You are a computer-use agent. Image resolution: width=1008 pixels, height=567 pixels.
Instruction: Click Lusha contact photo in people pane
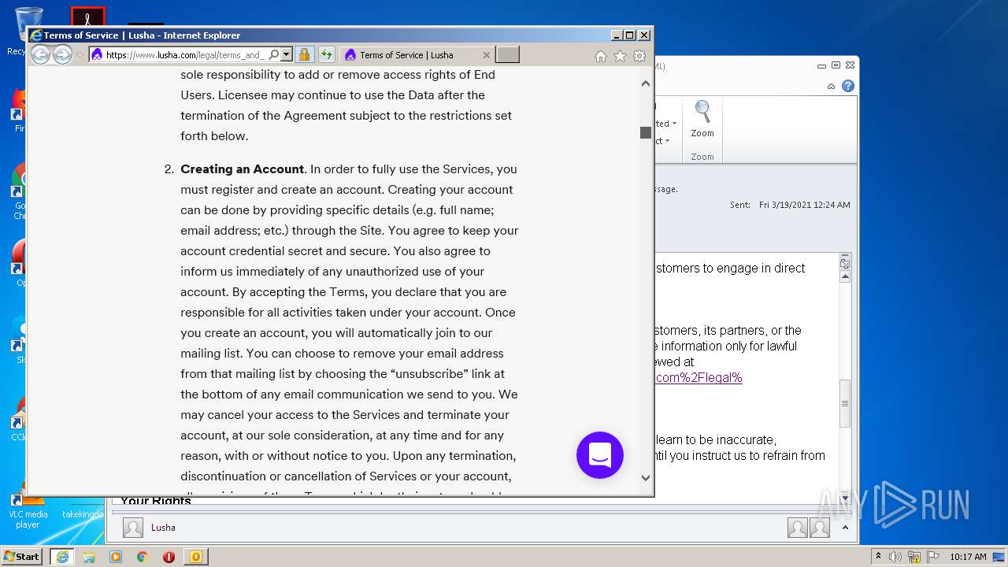(133, 528)
